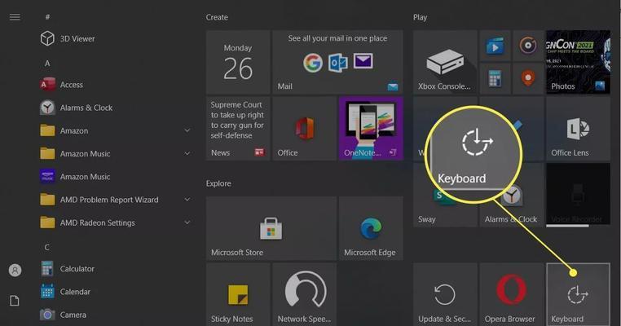Select the Explore group heading
The width and height of the screenshot is (621, 326).
click(x=218, y=184)
